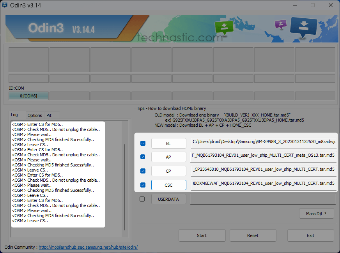The width and height of the screenshot is (340, 253).
Task: Click the AP button
Action: point(169,157)
